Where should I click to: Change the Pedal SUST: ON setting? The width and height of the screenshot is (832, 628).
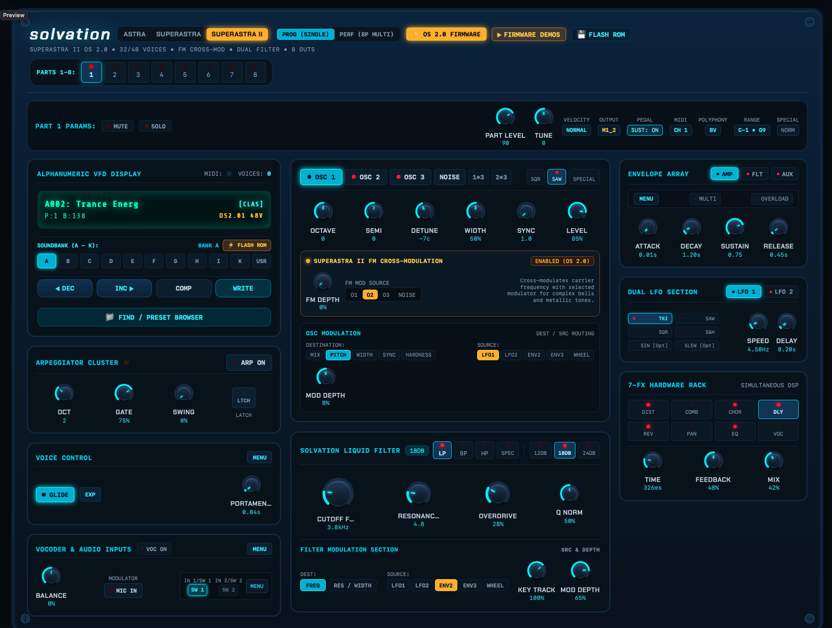coord(645,130)
